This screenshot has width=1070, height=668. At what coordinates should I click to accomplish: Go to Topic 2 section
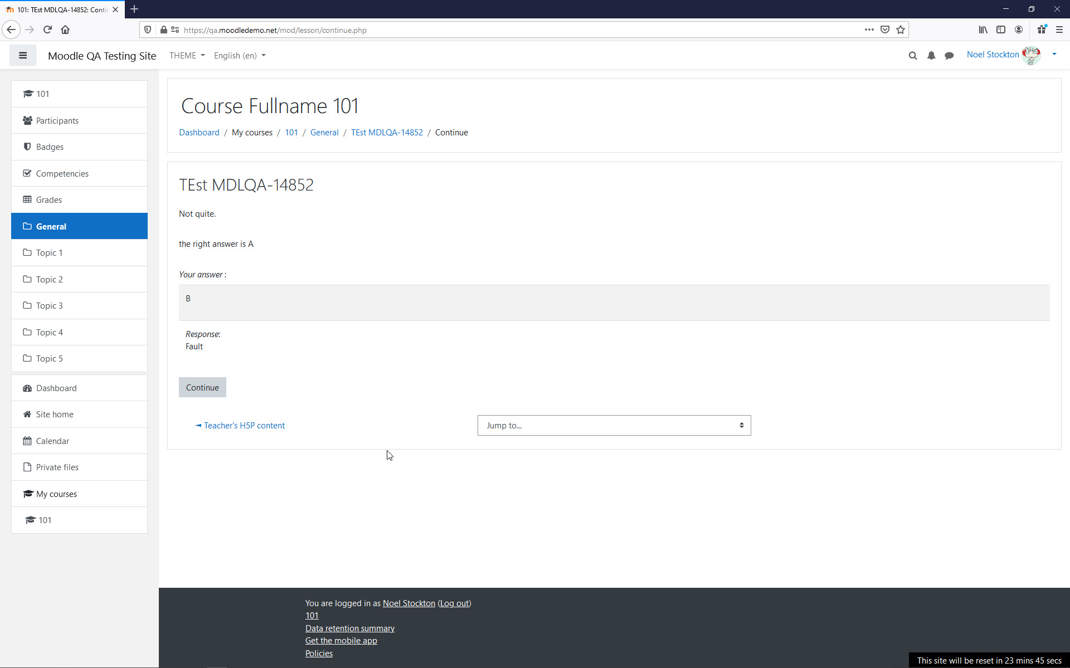(x=79, y=279)
